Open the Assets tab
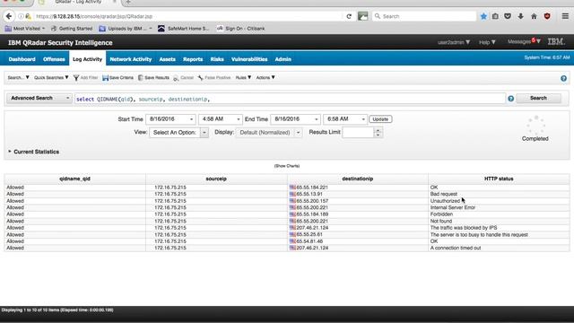 (x=168, y=59)
